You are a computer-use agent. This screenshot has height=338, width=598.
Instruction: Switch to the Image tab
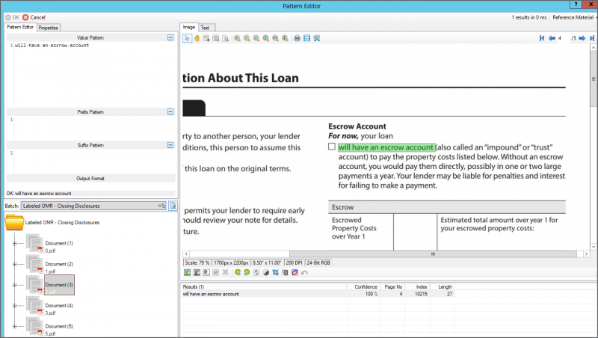pos(189,27)
